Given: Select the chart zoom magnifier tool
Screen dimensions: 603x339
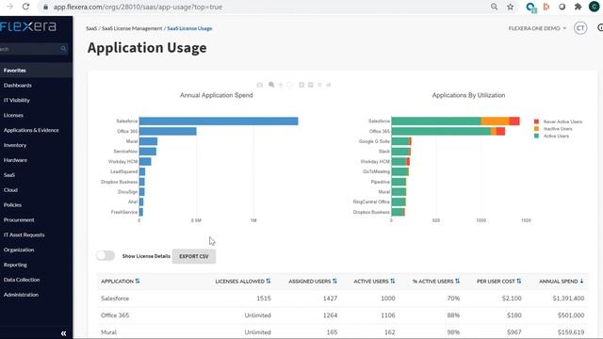Looking at the screenshot, I should click(271, 85).
